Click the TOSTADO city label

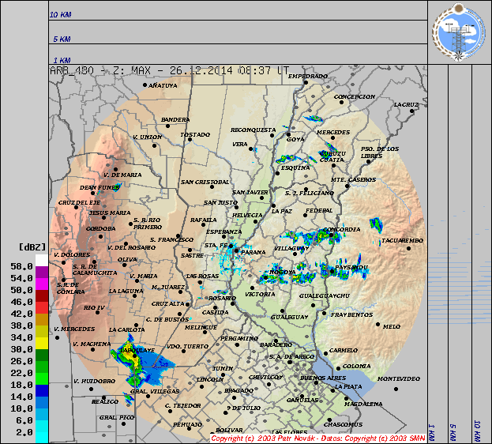tap(195, 135)
